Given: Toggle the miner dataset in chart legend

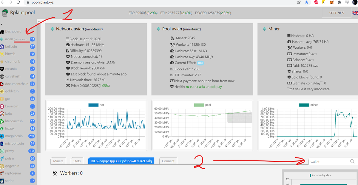Looking at the screenshot, I should (x=309, y=105).
